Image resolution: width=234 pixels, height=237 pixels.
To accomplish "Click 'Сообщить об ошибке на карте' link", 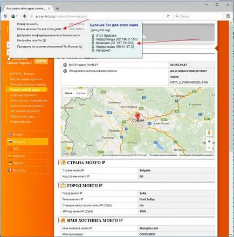I will click(196, 155).
